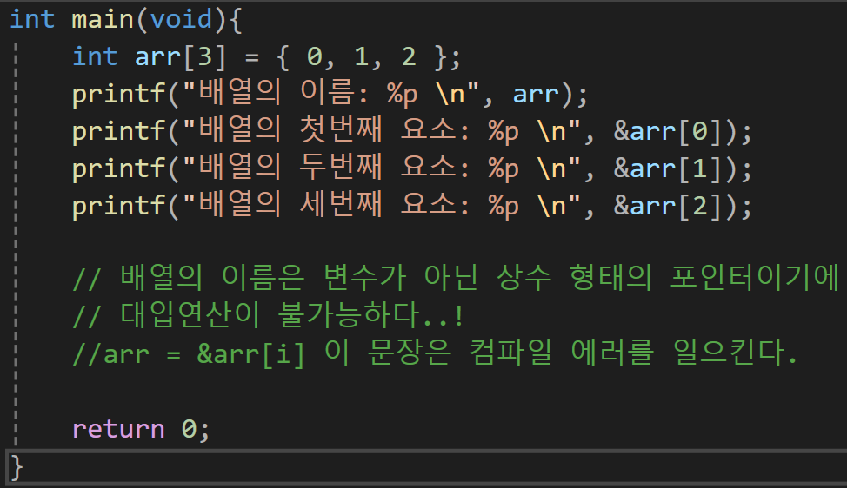
Task: Click the 'int main(void){' line
Action: point(126,19)
